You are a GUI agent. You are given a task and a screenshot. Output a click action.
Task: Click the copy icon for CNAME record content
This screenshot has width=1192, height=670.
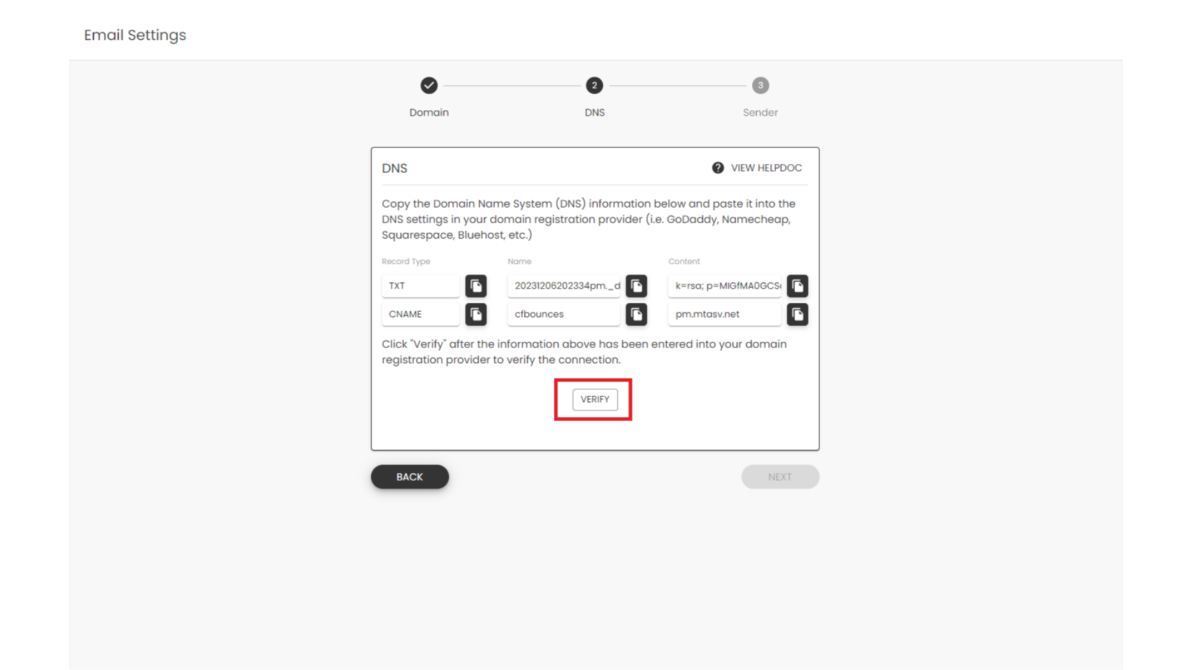click(798, 314)
